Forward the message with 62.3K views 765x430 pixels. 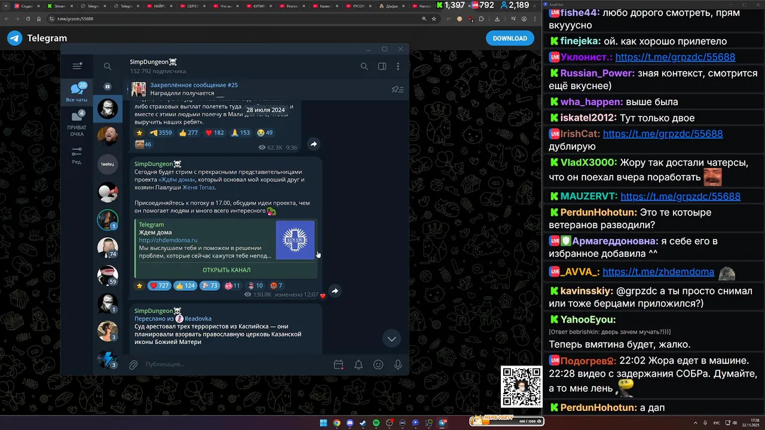[x=313, y=144]
